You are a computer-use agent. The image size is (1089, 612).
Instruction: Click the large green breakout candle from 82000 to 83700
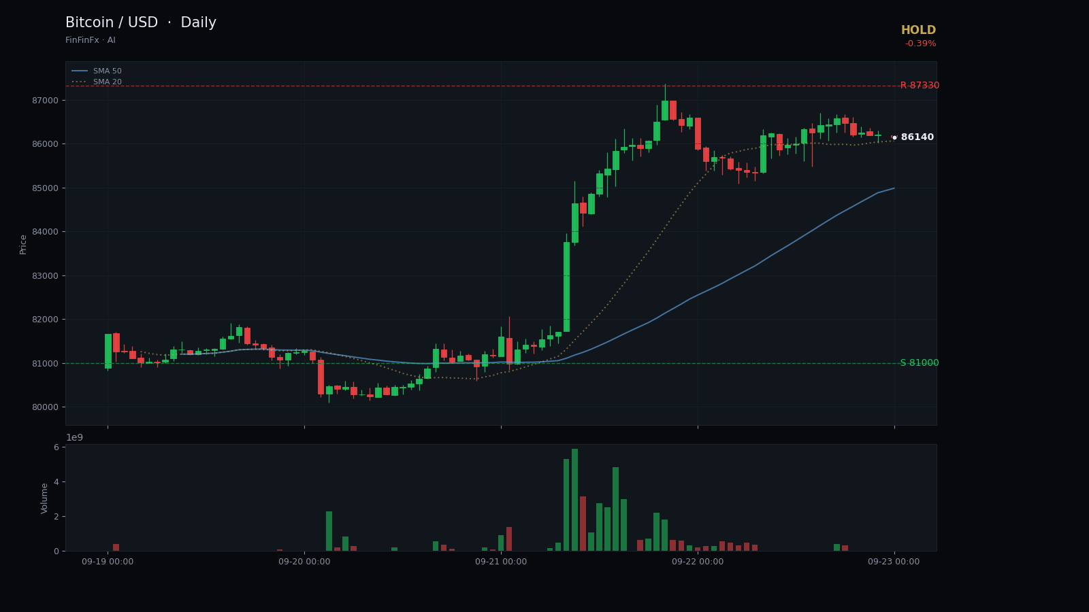point(566,287)
